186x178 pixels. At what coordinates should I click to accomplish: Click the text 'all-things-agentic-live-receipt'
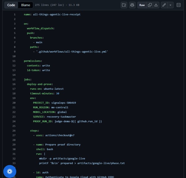coord(57,15)
